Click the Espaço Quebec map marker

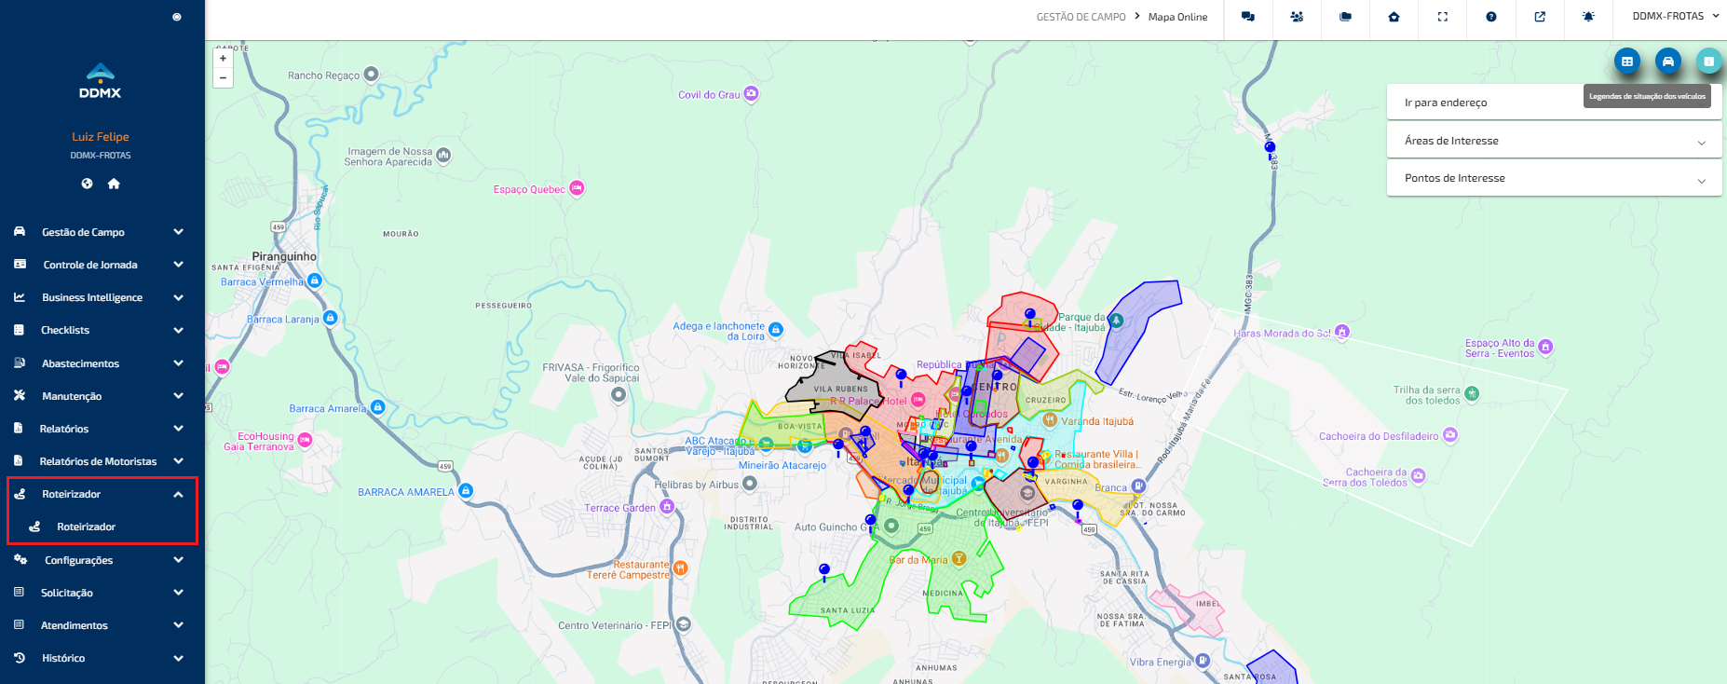577,188
